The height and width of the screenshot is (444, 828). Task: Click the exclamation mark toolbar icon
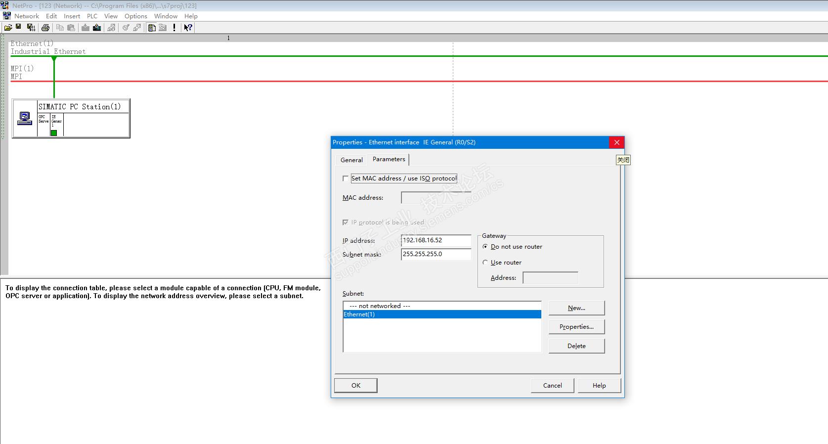point(174,28)
